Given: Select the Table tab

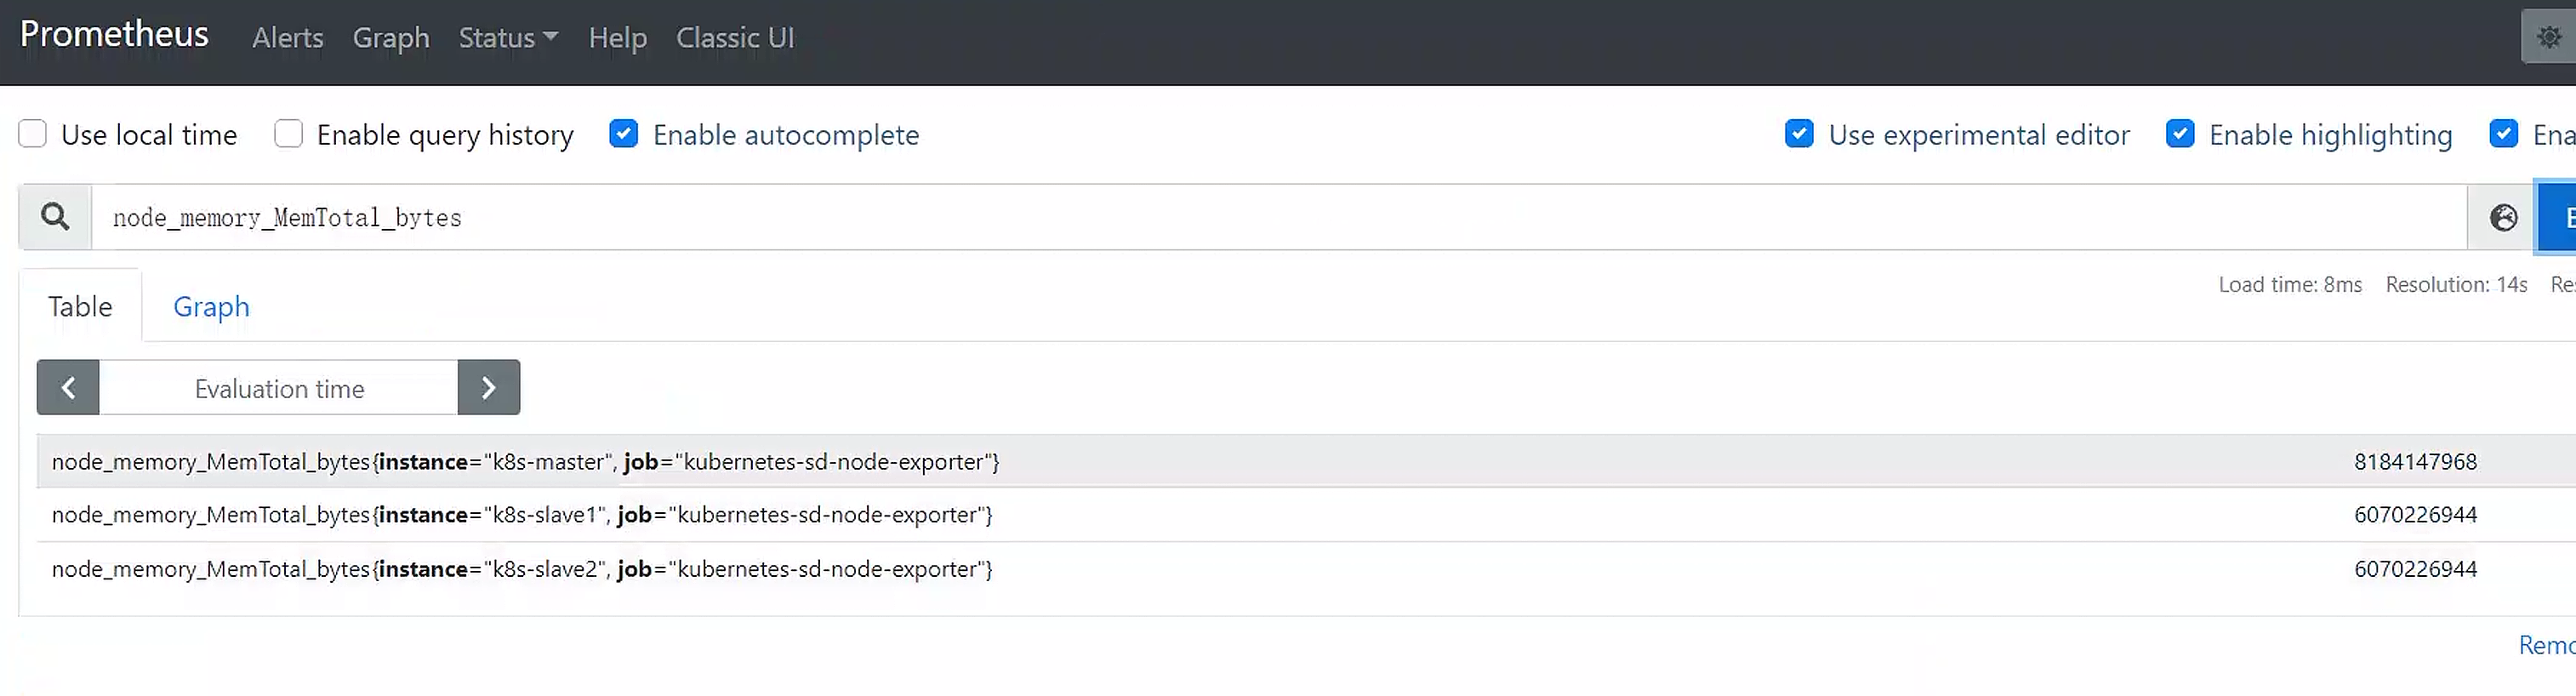Looking at the screenshot, I should [80, 307].
